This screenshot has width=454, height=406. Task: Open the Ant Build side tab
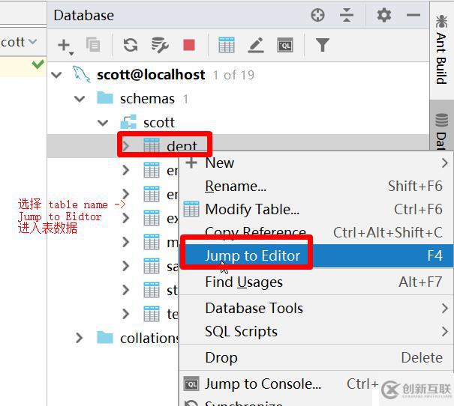click(441, 49)
